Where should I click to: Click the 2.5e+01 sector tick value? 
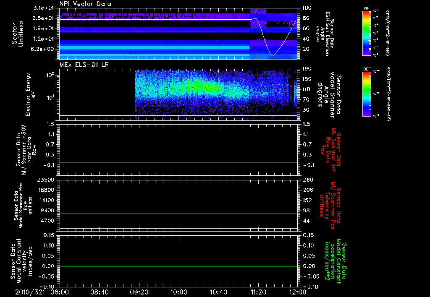tap(43, 18)
